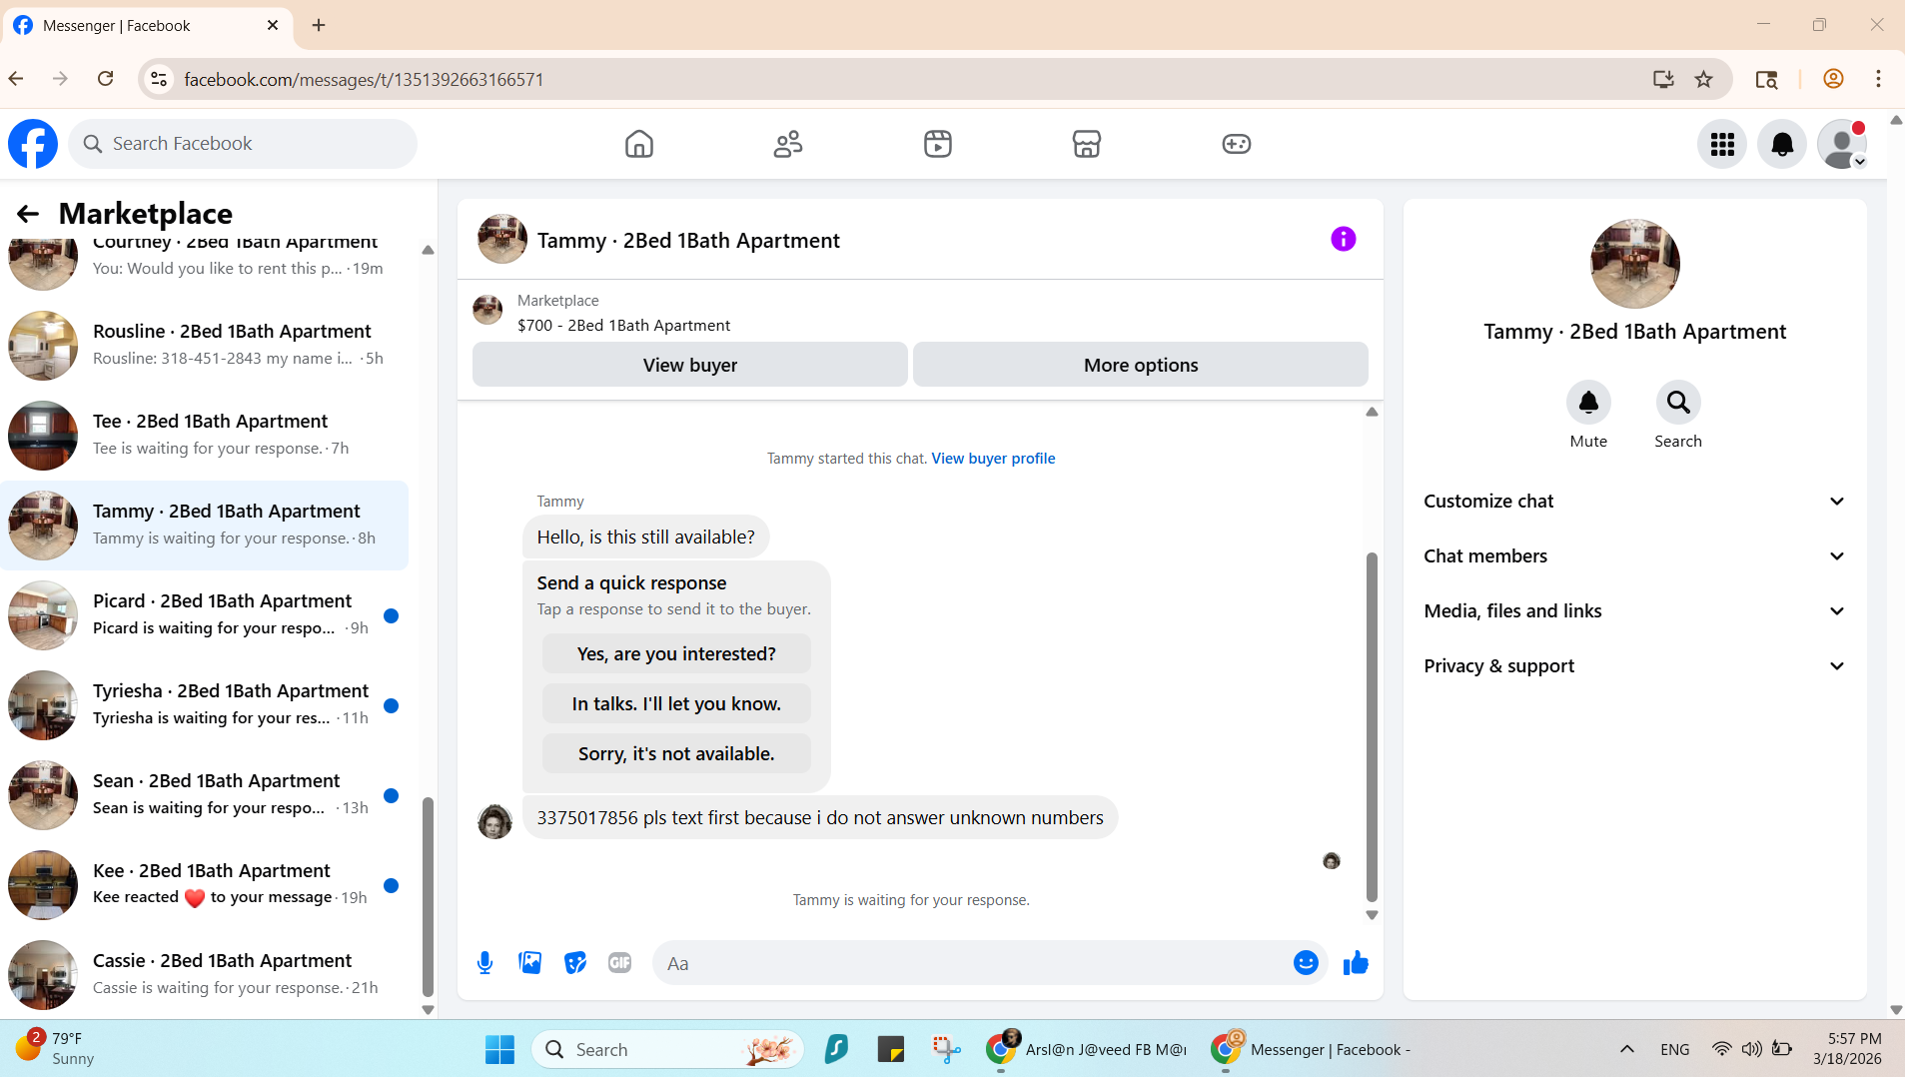Open the Gaming controller icon
This screenshot has width=1905, height=1077.
1237,144
